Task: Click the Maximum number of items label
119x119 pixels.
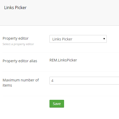Action: [21, 83]
